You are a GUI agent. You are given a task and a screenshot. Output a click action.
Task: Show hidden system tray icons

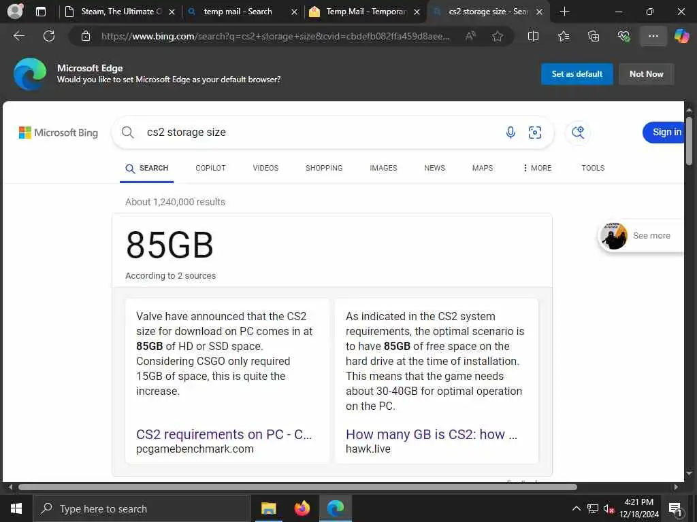pyautogui.click(x=576, y=508)
